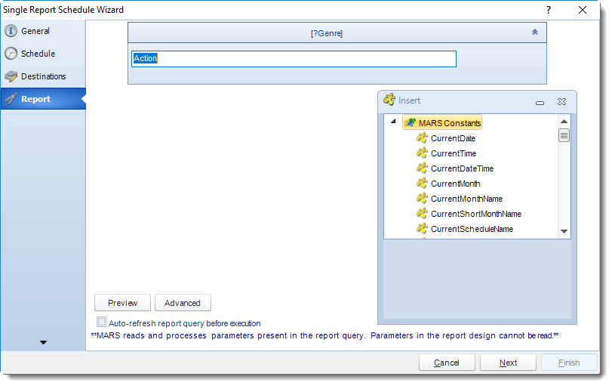Click the Advanced button
The image size is (612, 386).
coord(183,303)
